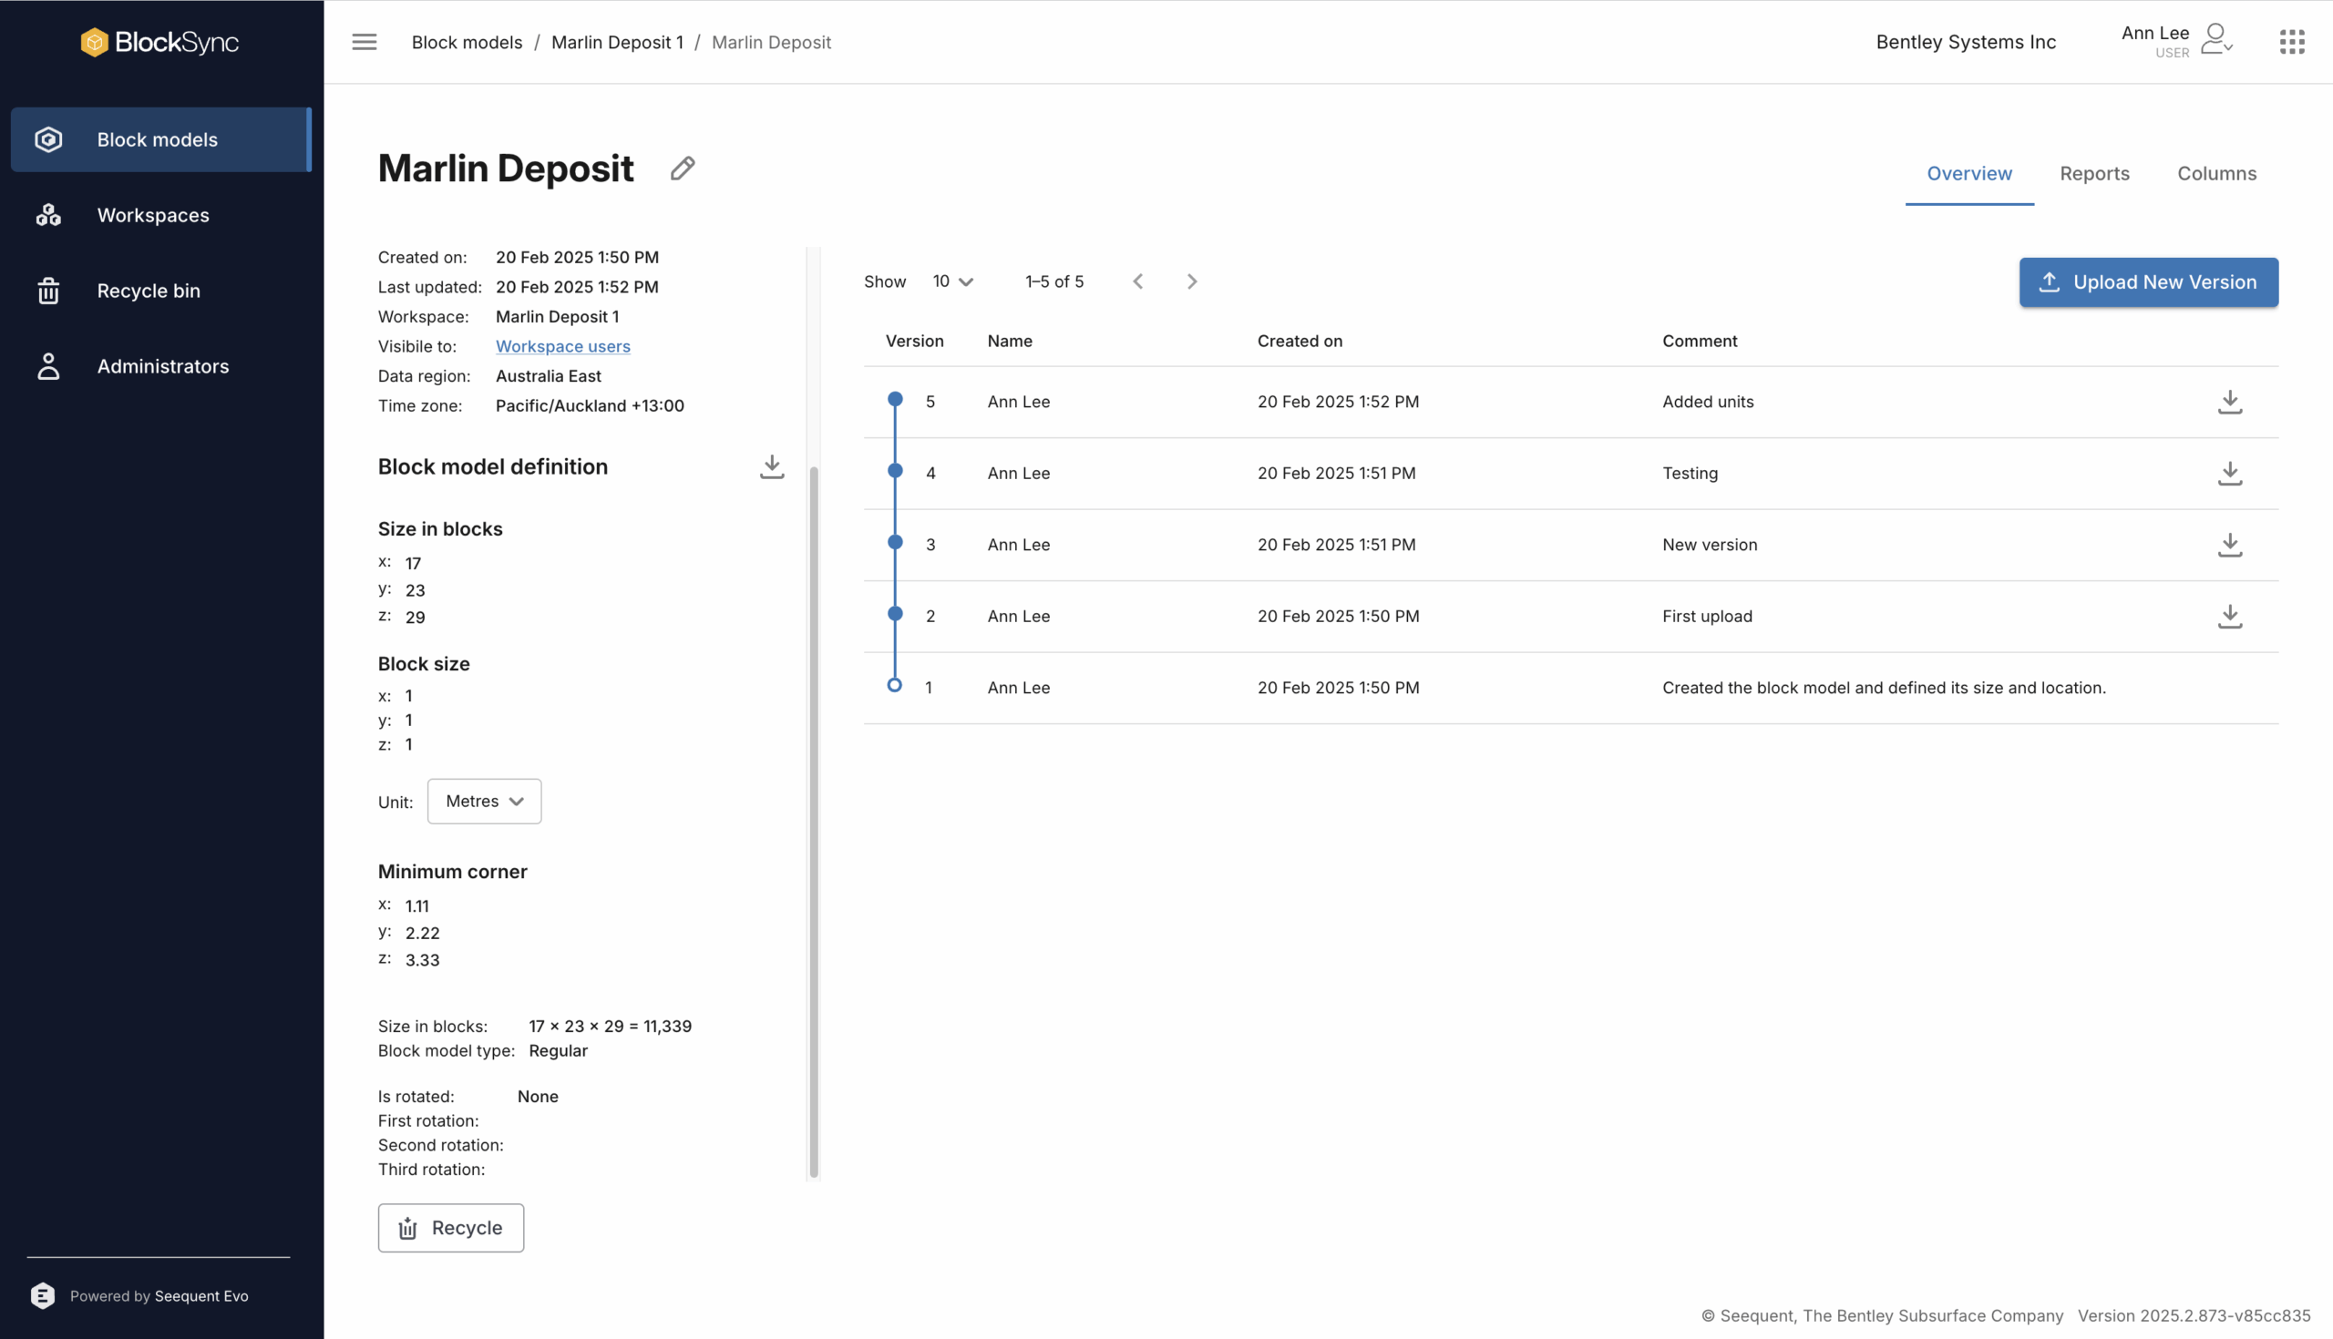Open the apps grid launcher icon
This screenshot has width=2333, height=1339.
coord(2291,41)
